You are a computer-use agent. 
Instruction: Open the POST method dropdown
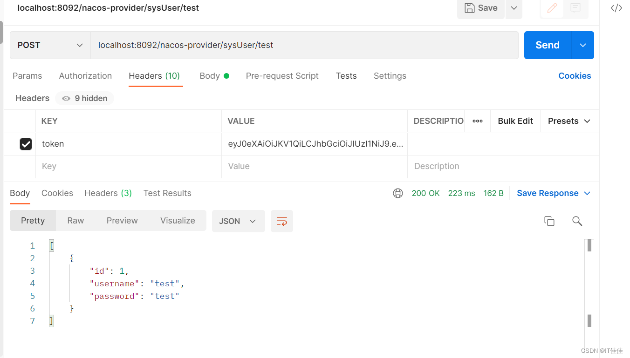pos(50,45)
